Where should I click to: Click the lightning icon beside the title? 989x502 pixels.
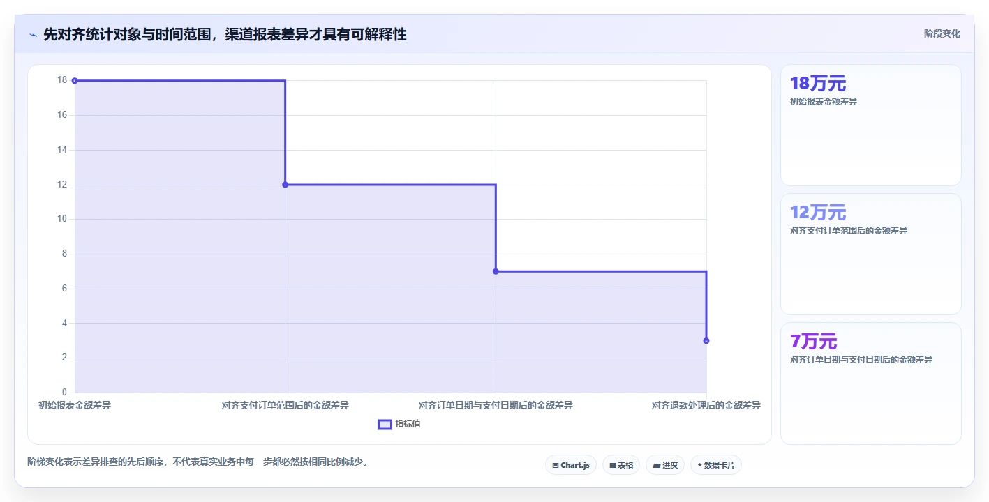tap(34, 35)
